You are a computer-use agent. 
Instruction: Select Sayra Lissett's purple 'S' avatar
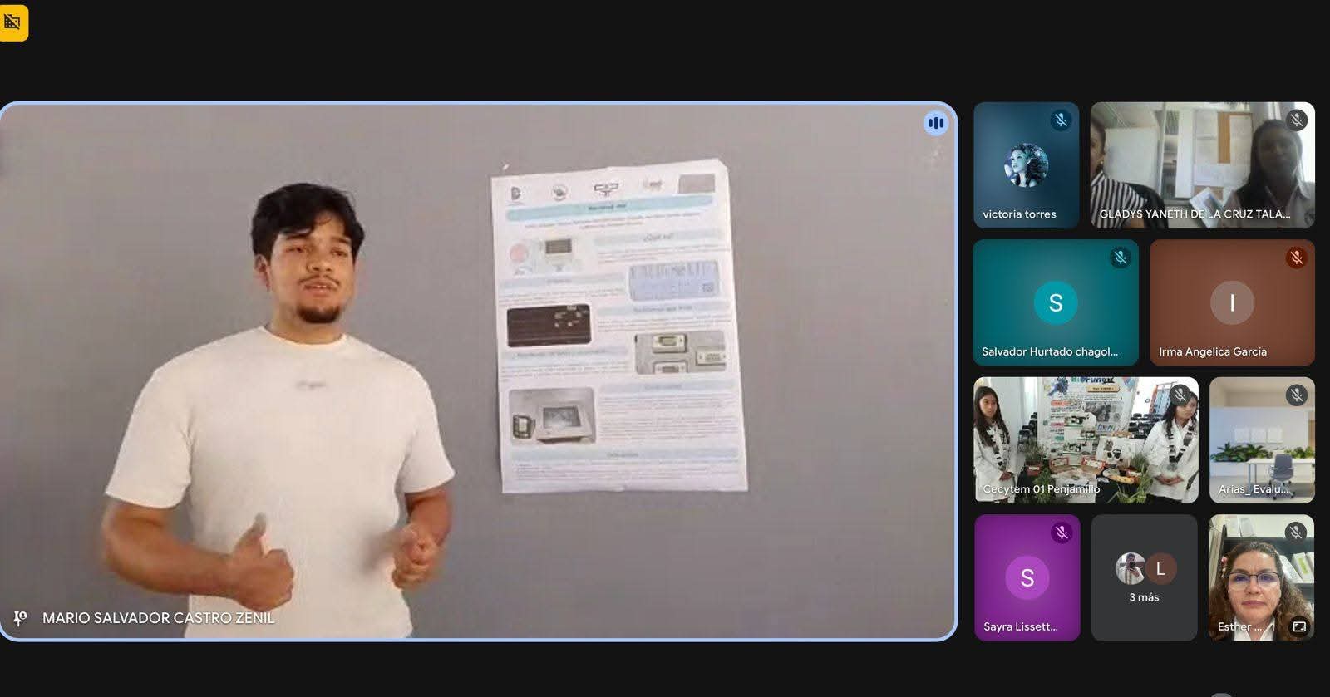pyautogui.click(x=1027, y=577)
